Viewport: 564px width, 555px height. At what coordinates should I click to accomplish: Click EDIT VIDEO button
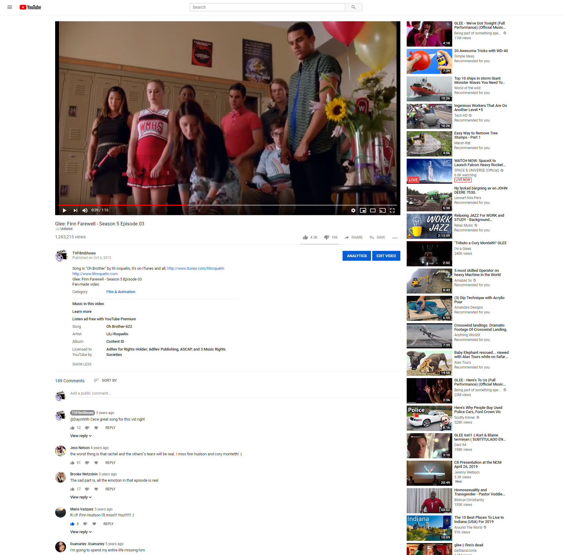click(386, 256)
